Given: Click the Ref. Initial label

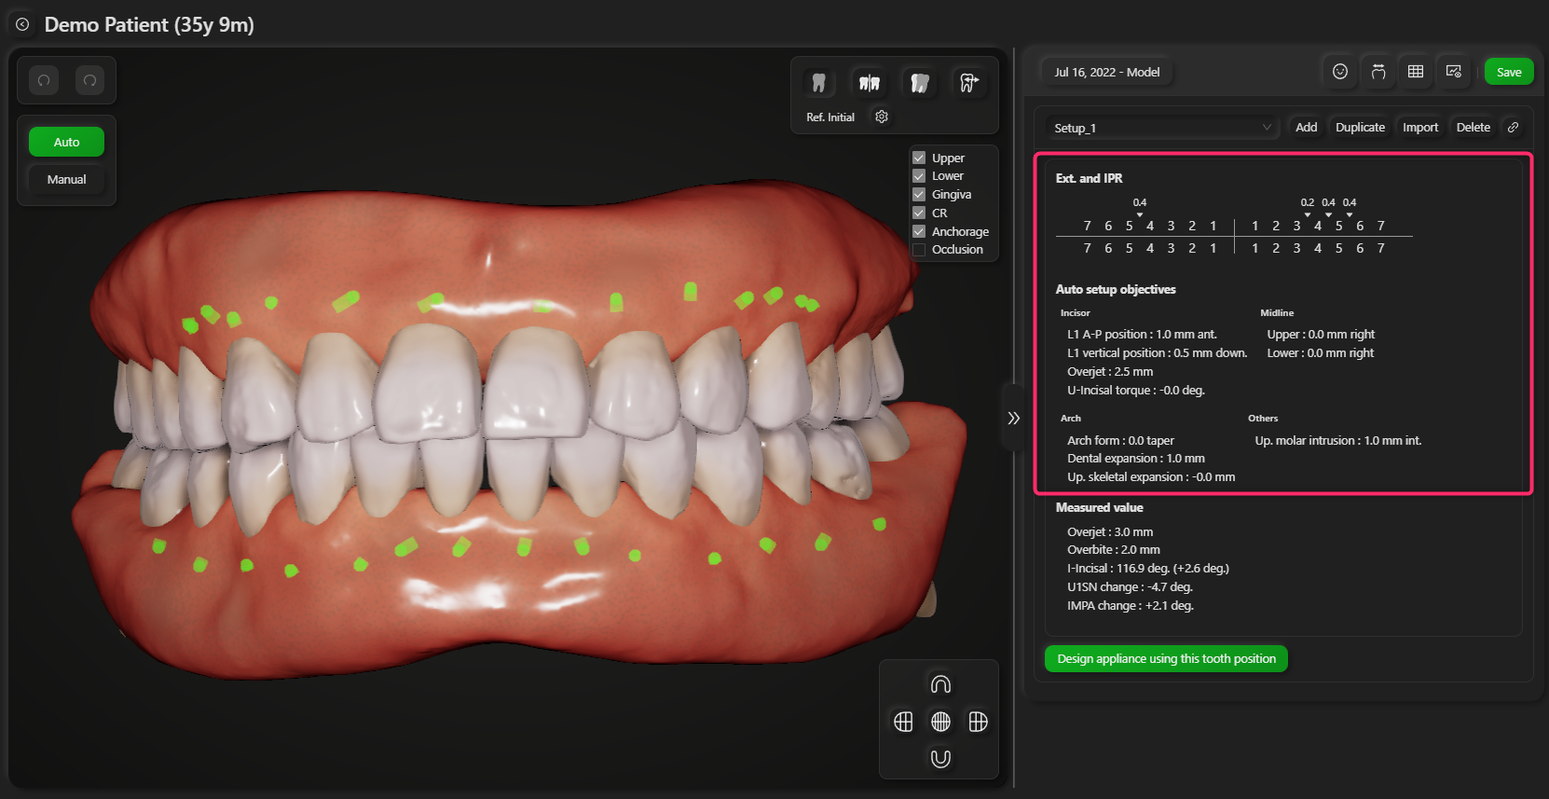Looking at the screenshot, I should [x=830, y=117].
